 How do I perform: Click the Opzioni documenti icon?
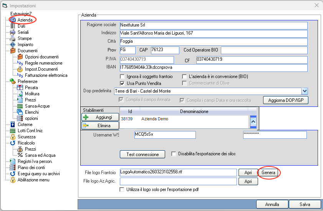pos(20,57)
